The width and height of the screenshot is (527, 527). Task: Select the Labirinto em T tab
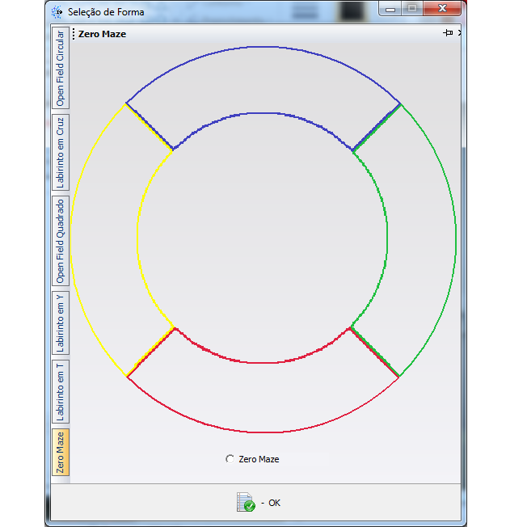click(61, 391)
